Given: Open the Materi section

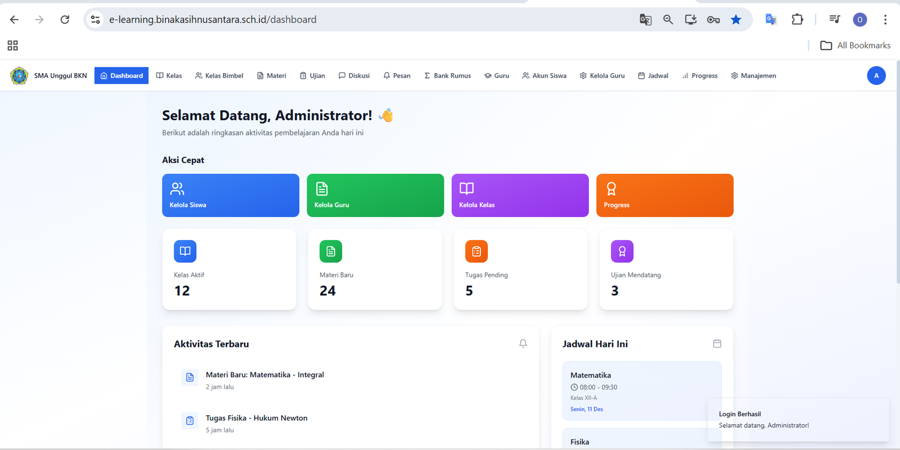Looking at the screenshot, I should 272,75.
